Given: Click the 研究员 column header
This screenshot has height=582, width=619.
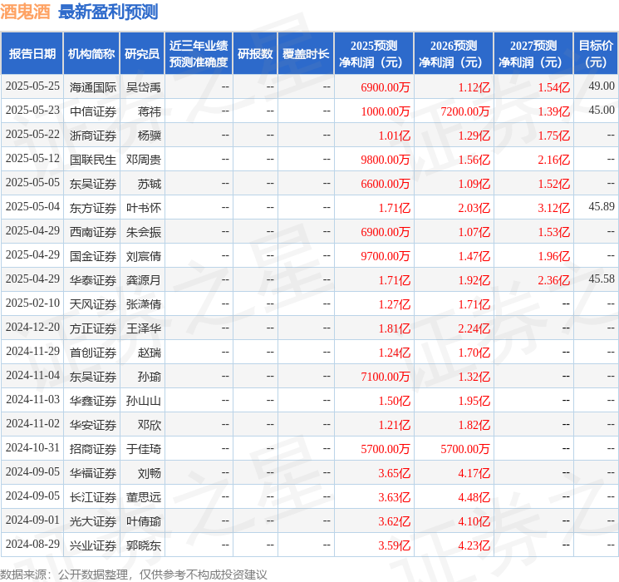Looking at the screenshot, I should pyautogui.click(x=142, y=53).
